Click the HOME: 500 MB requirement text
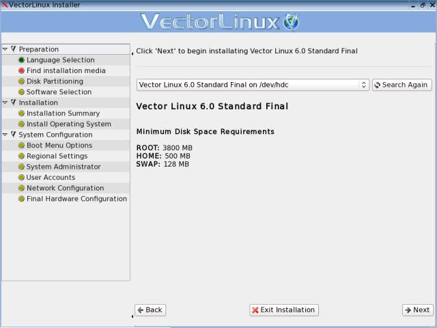 click(163, 156)
